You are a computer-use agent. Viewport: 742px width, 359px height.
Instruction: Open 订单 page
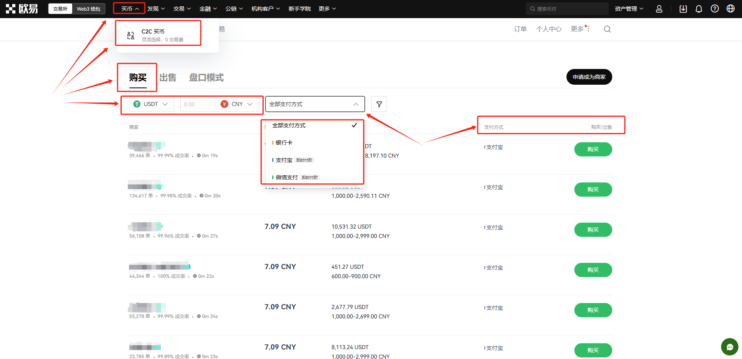520,29
